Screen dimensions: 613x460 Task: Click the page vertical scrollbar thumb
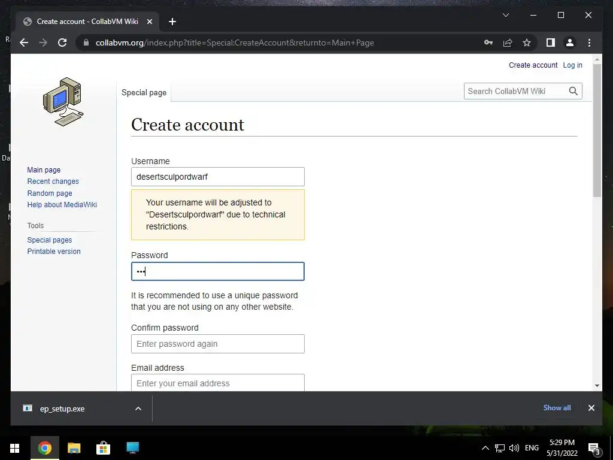597,130
